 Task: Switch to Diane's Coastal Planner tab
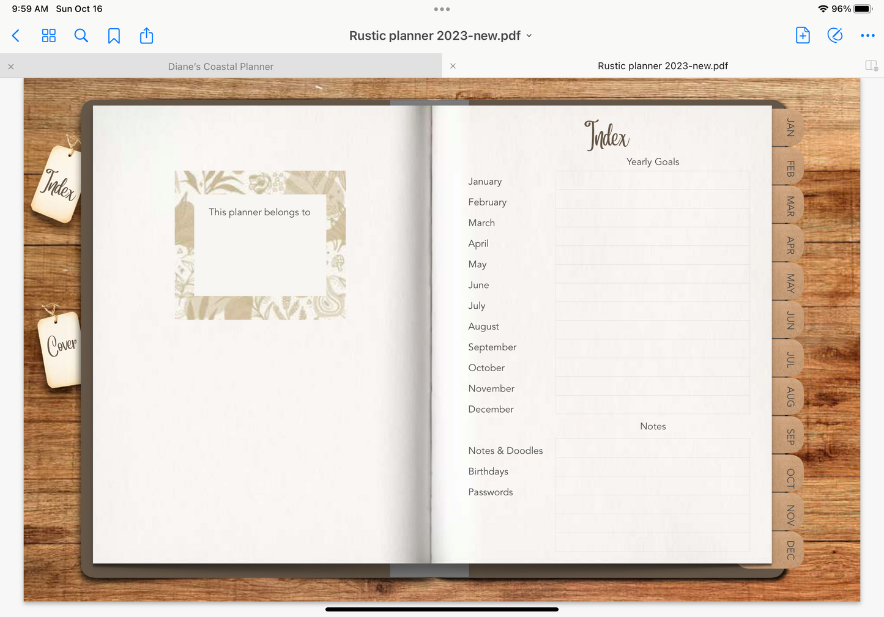221,66
